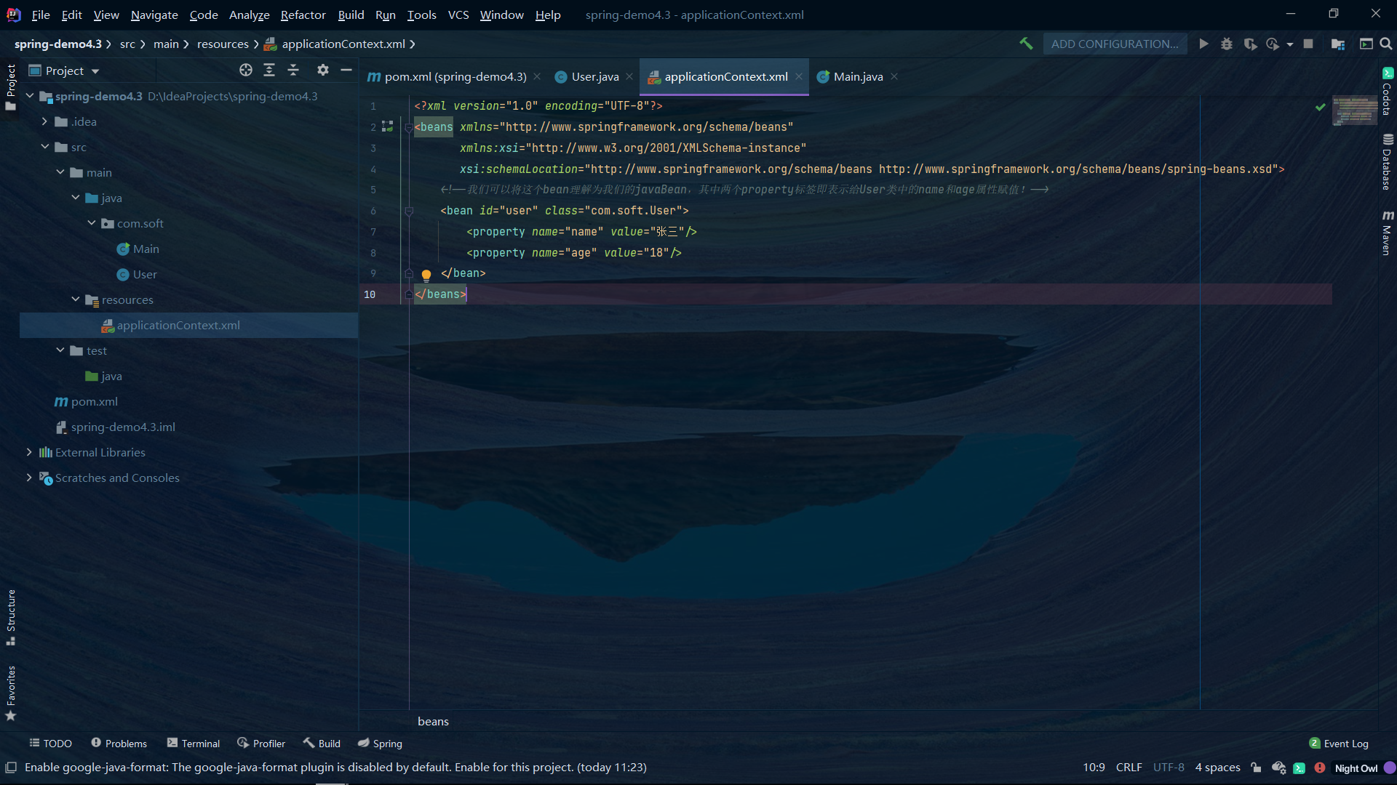Image resolution: width=1397 pixels, height=785 pixels.
Task: Open the Maven side panel
Action: pos(1388,233)
